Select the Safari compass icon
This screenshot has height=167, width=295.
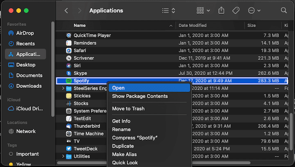pos(69,50)
